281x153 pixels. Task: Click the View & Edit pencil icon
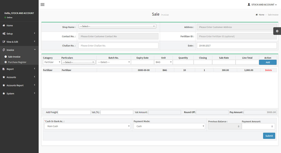click(x=4, y=42)
